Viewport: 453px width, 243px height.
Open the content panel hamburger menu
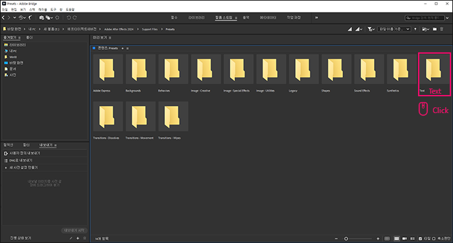pos(127,48)
